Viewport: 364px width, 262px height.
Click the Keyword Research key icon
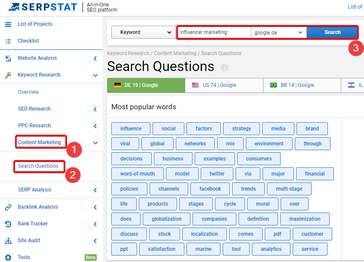(x=8, y=75)
